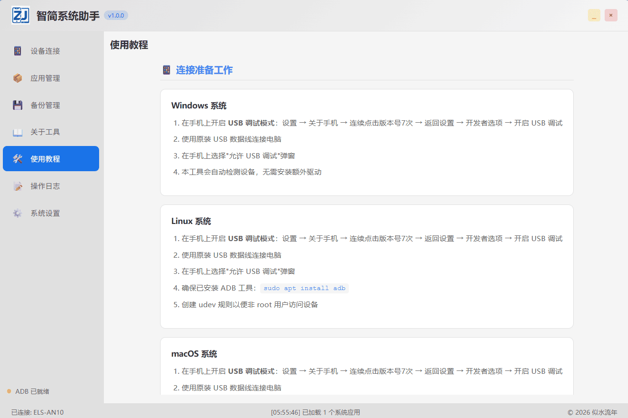Close the window with the red button
Screen dimensions: 628x418
click(x=611, y=15)
